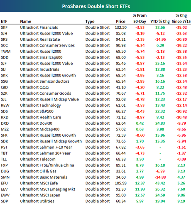Click 'Ultrashort Smallcap600'

(x=41, y=57)
